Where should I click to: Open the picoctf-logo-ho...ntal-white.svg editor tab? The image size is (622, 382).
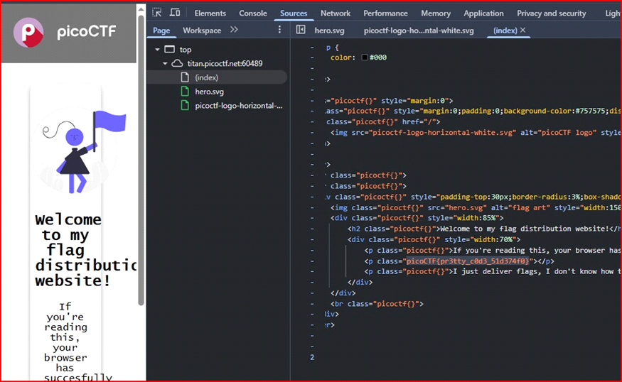[419, 31]
